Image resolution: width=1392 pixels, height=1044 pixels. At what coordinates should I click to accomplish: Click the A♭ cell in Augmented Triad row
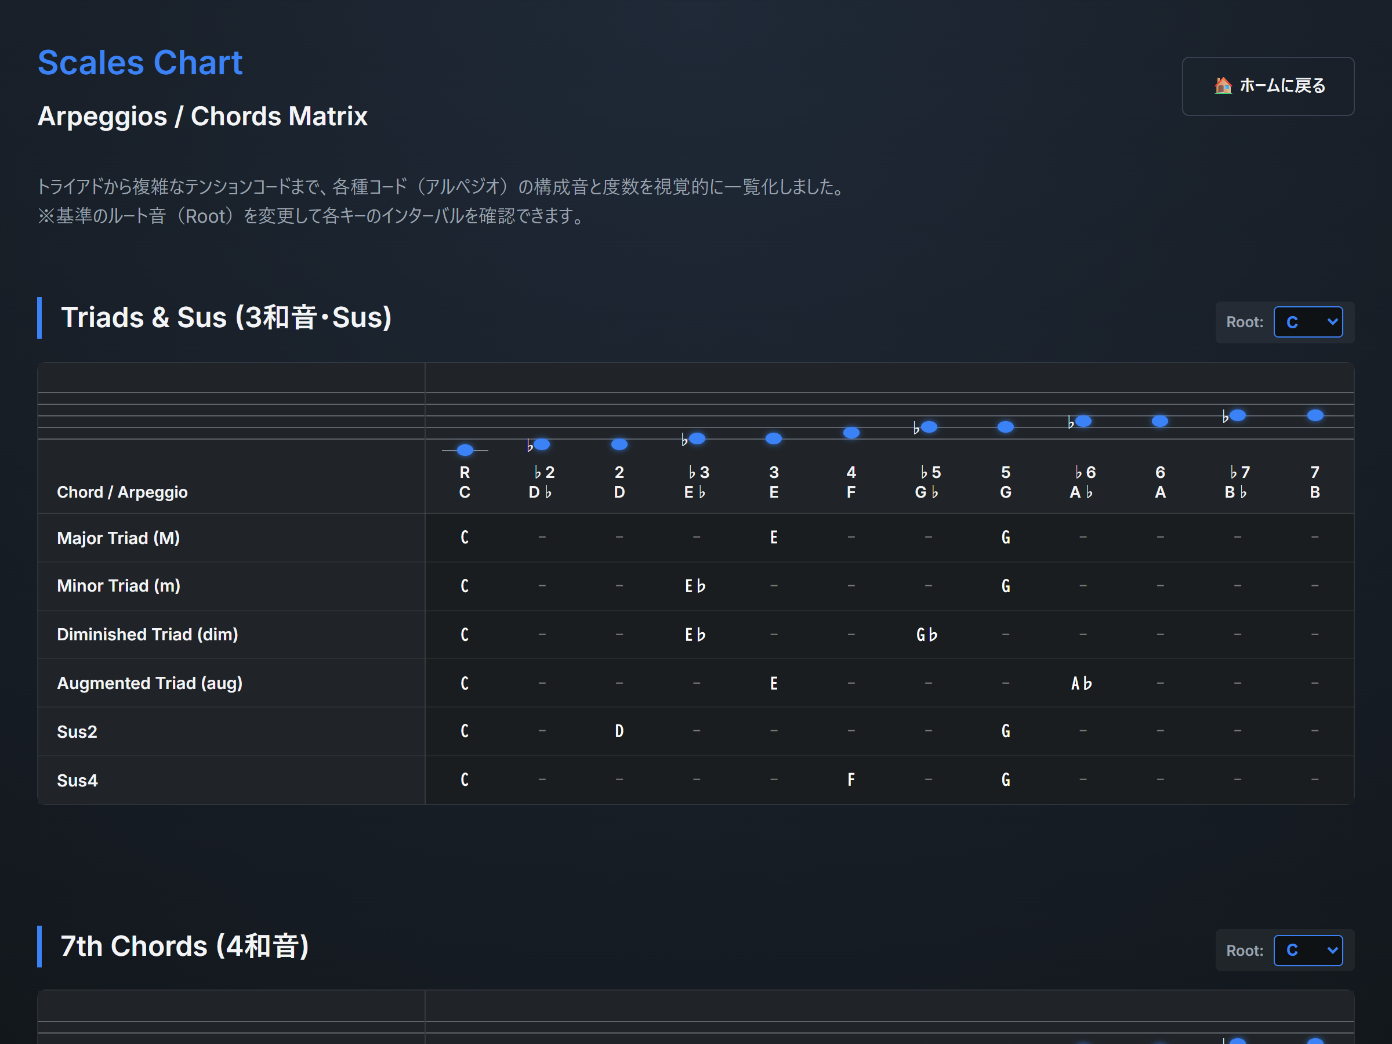(x=1082, y=683)
